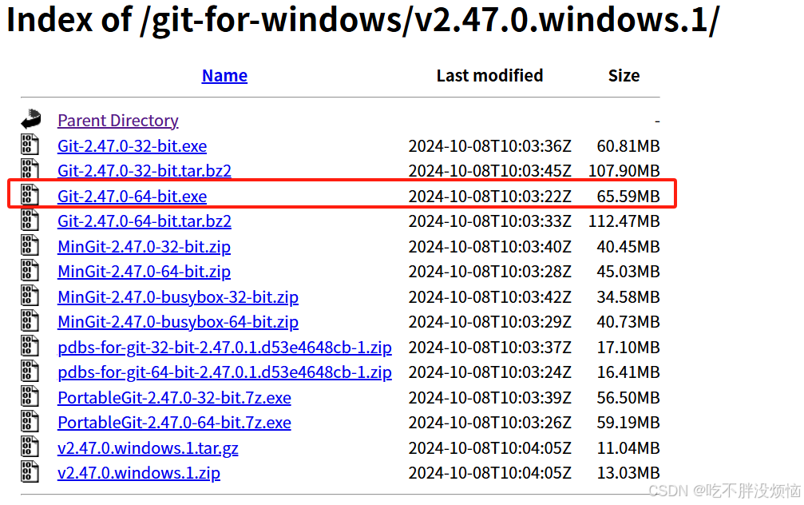
Task: Click the 56.50MB size value
Action: tap(628, 398)
